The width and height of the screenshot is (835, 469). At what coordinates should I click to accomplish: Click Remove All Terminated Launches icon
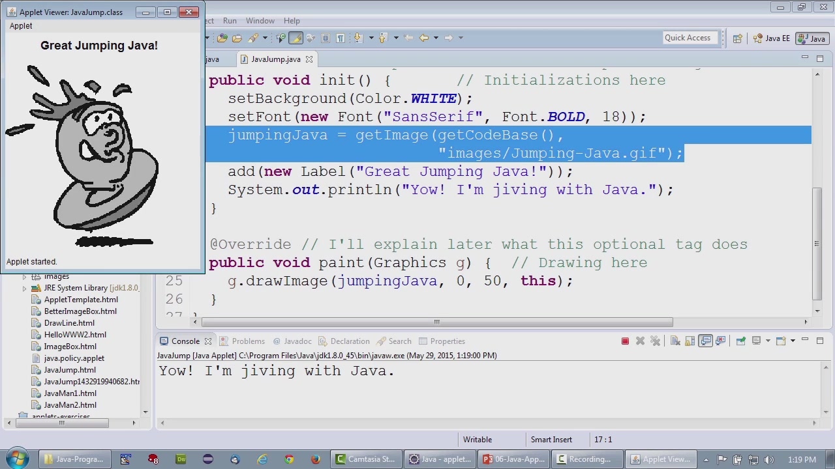656,341
